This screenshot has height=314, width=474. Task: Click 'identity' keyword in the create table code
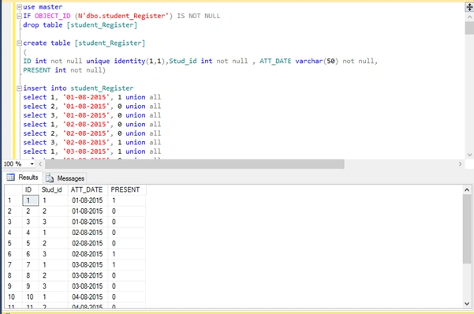pyautogui.click(x=129, y=61)
